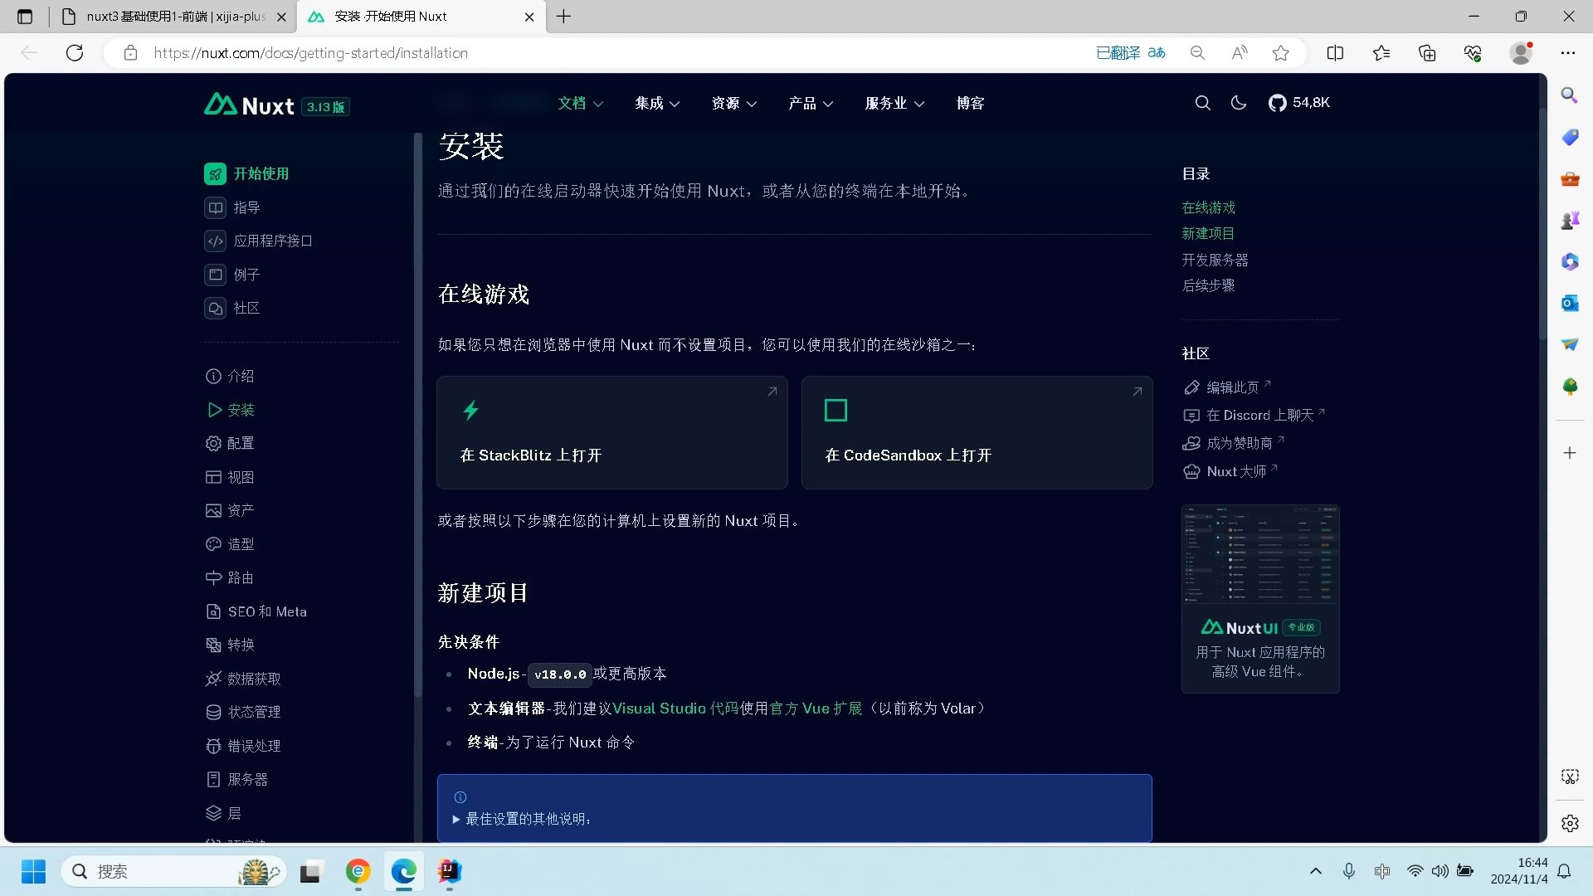Image resolution: width=1593 pixels, height=896 pixels.
Task: Open new browser tab plus button
Action: pyautogui.click(x=563, y=17)
